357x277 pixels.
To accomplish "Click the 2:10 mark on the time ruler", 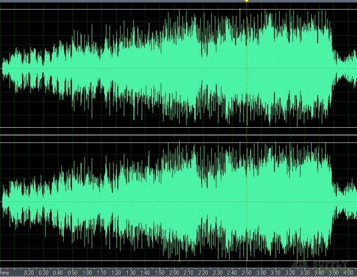I will [x=189, y=272].
